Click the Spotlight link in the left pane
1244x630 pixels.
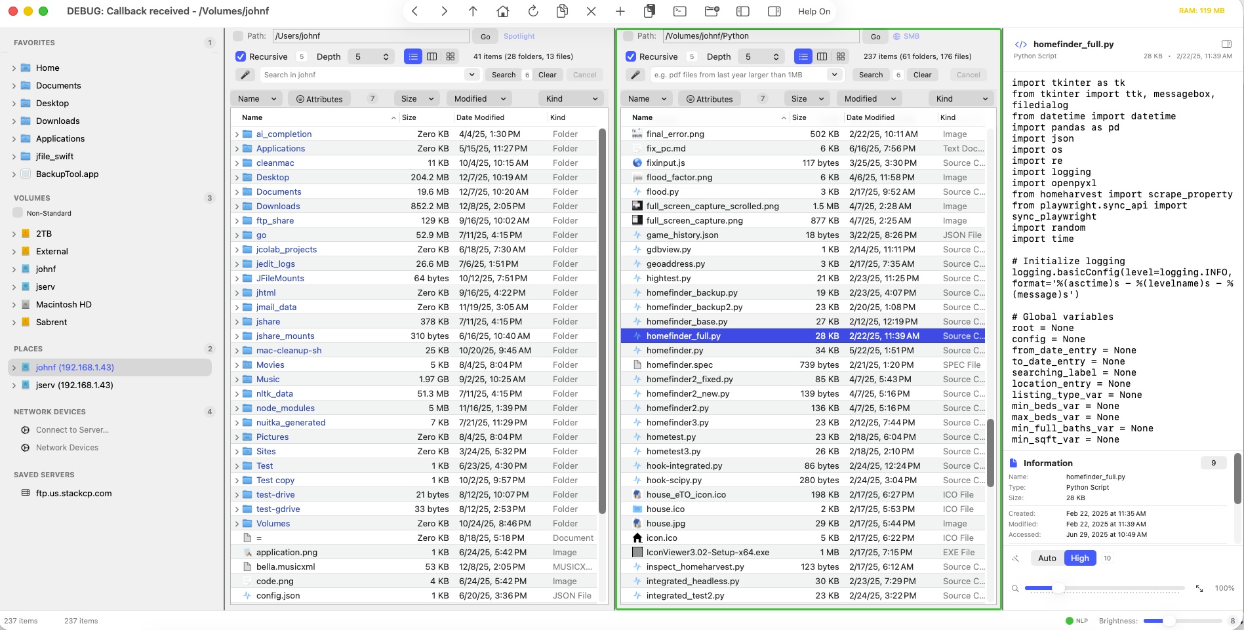tap(519, 36)
